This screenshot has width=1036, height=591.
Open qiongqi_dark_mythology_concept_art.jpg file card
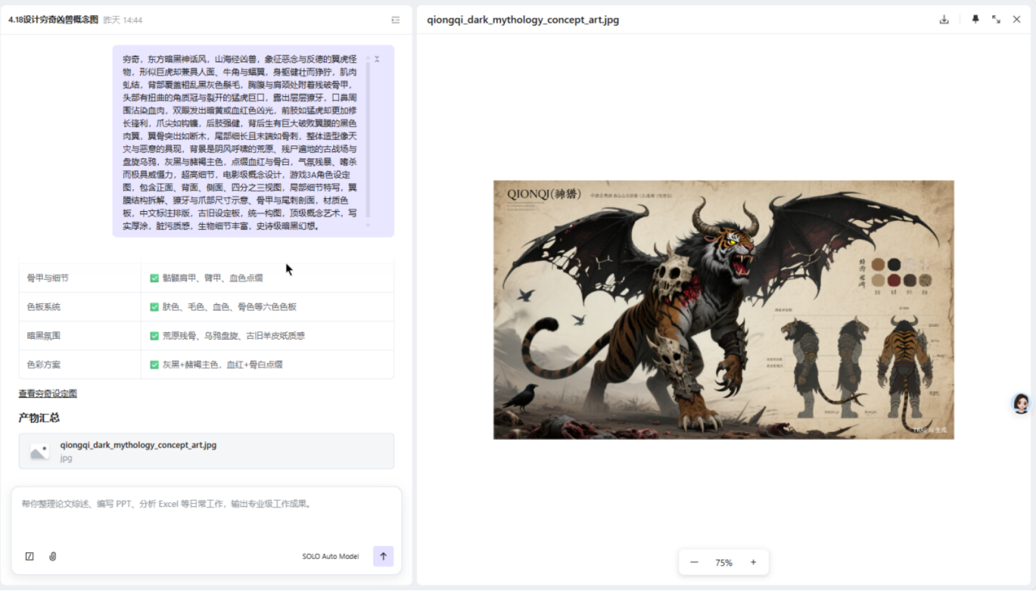click(206, 451)
